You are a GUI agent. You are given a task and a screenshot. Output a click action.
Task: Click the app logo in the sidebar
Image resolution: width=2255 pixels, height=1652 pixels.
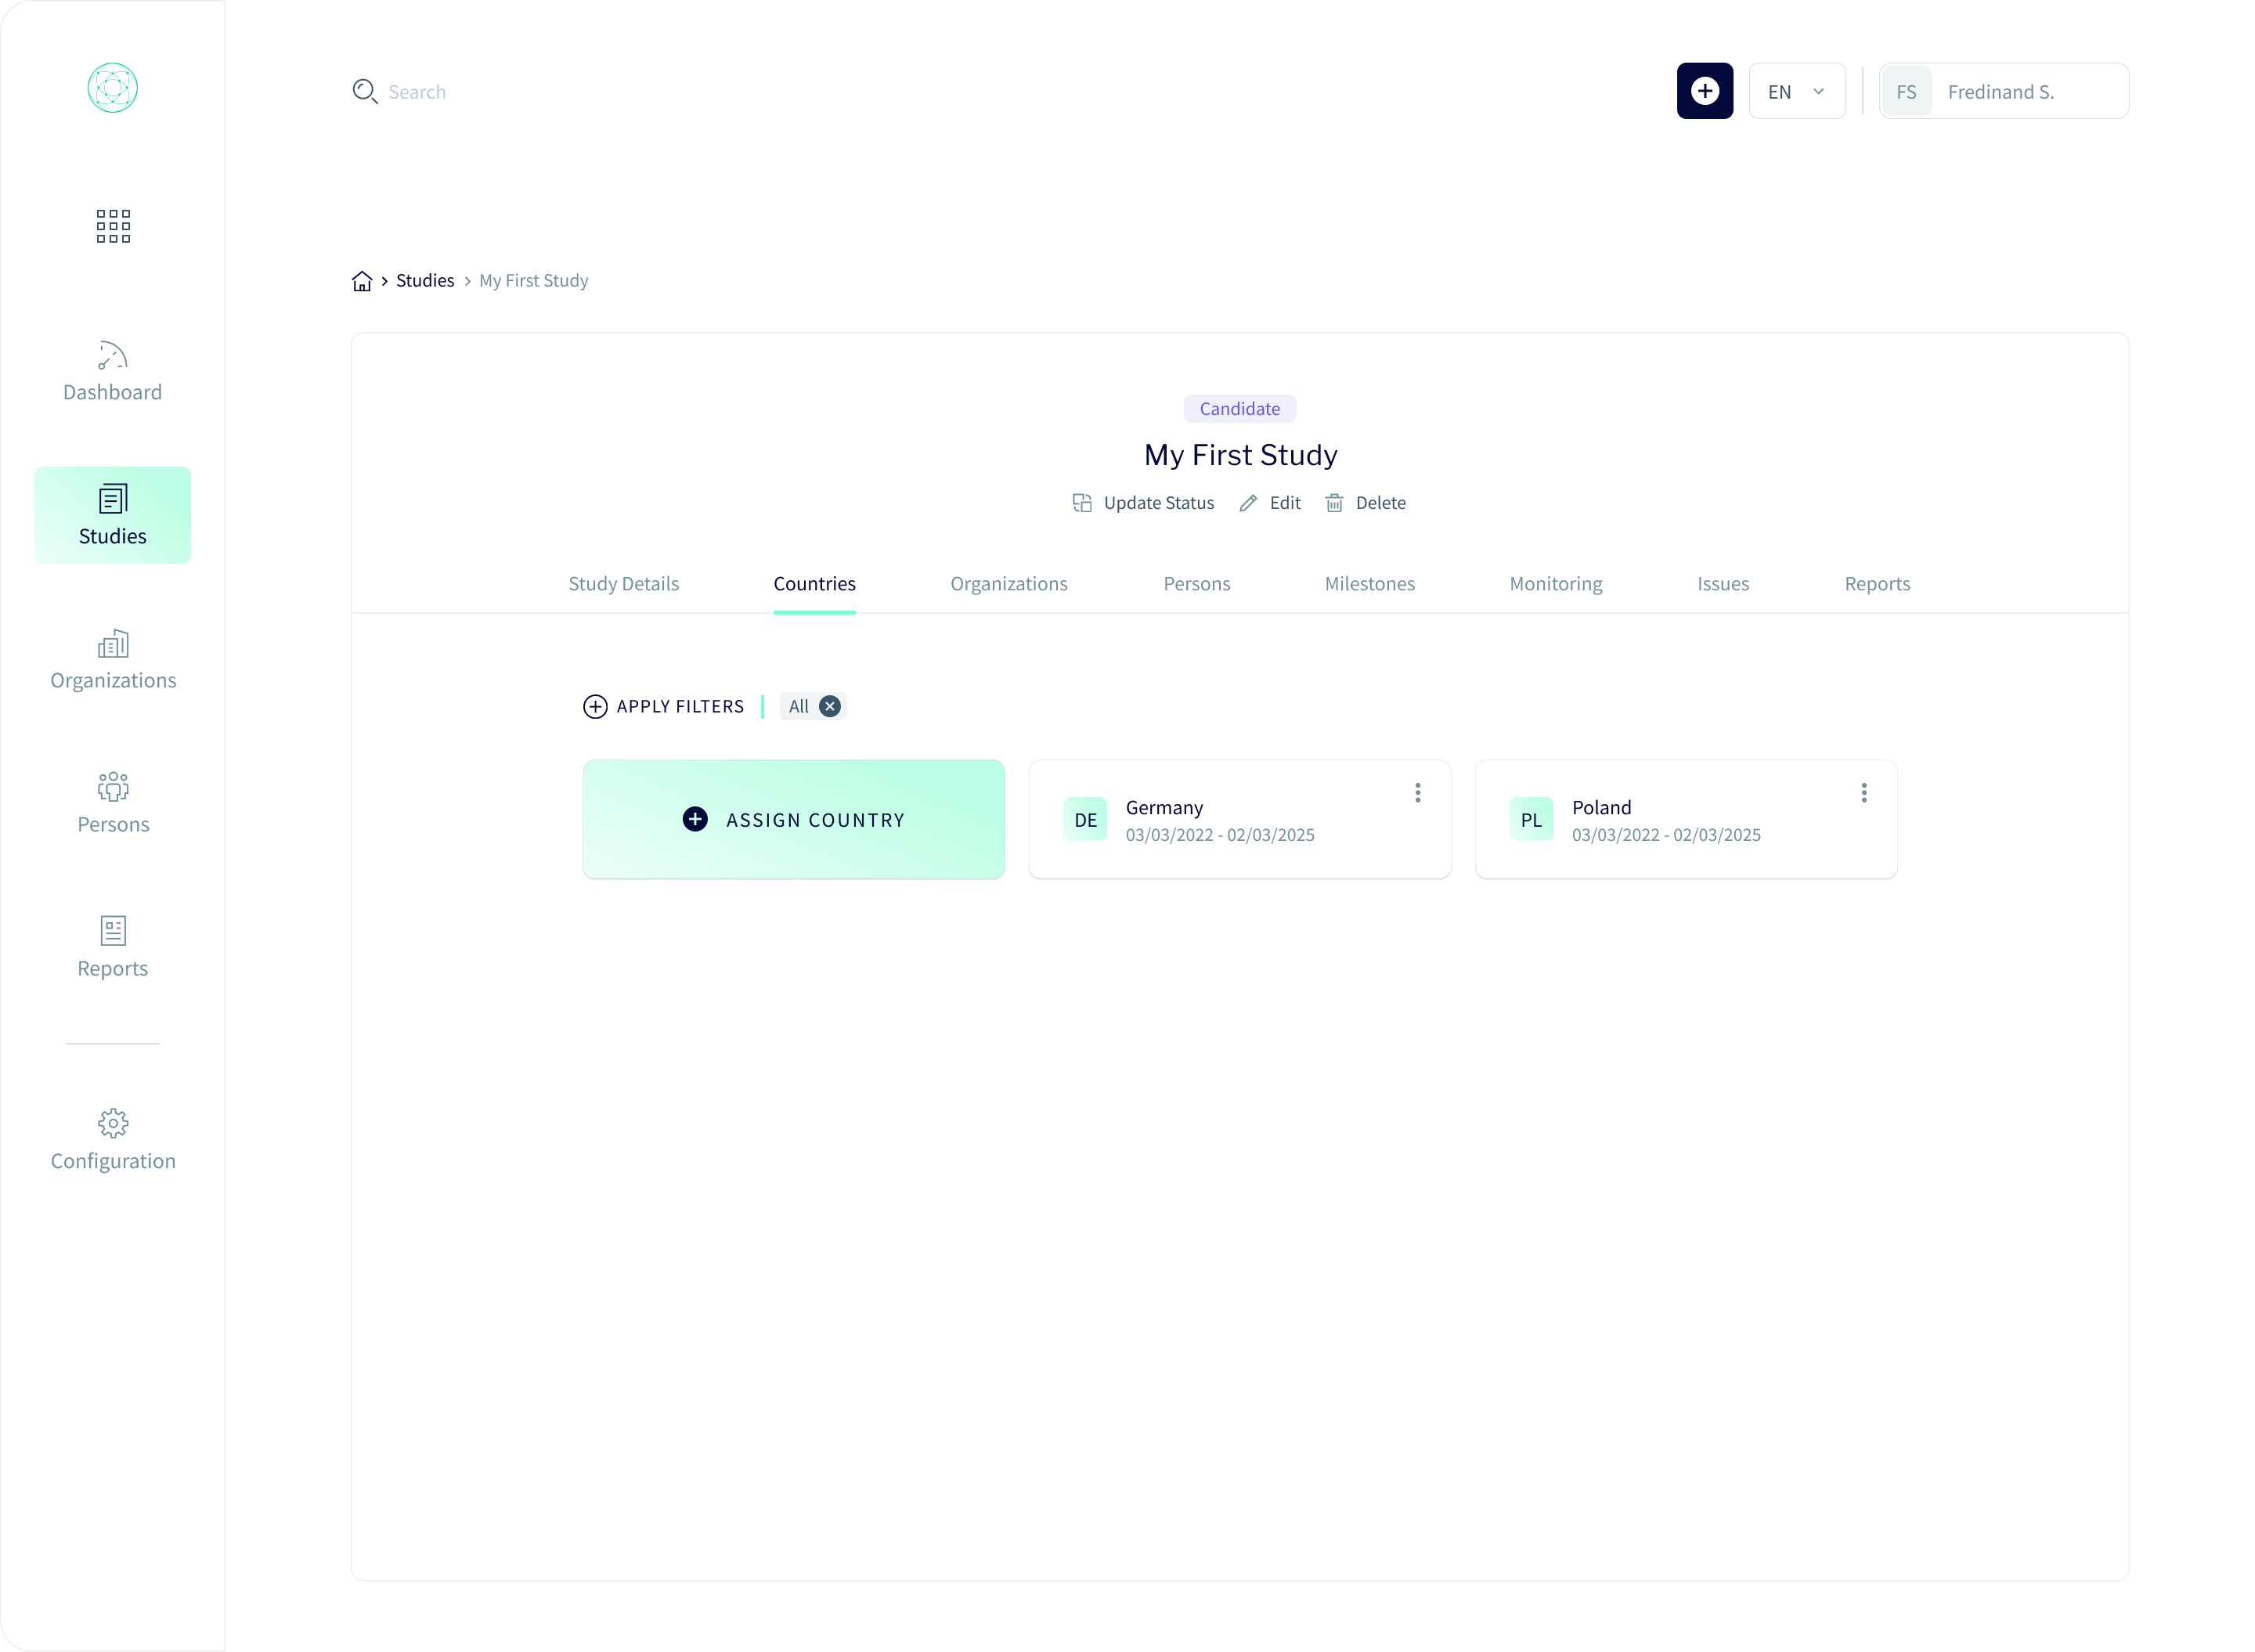click(x=112, y=88)
